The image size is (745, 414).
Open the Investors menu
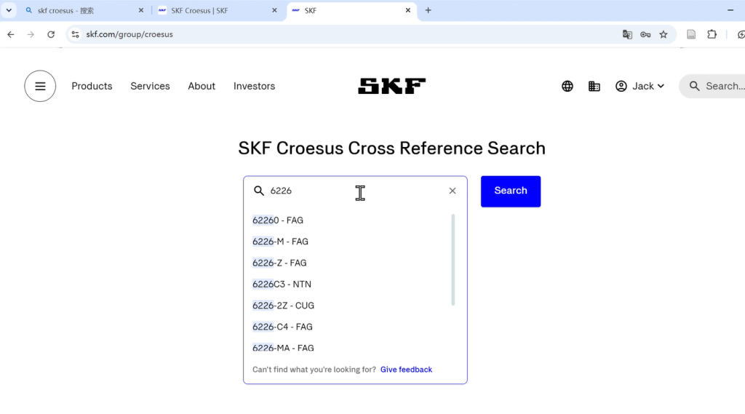254,86
